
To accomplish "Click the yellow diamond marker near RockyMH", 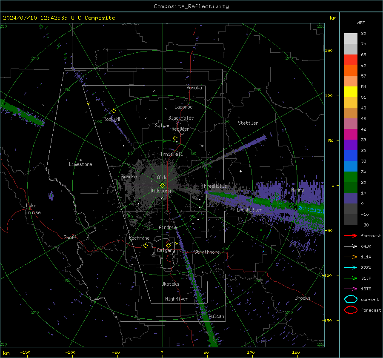I will [114, 111].
